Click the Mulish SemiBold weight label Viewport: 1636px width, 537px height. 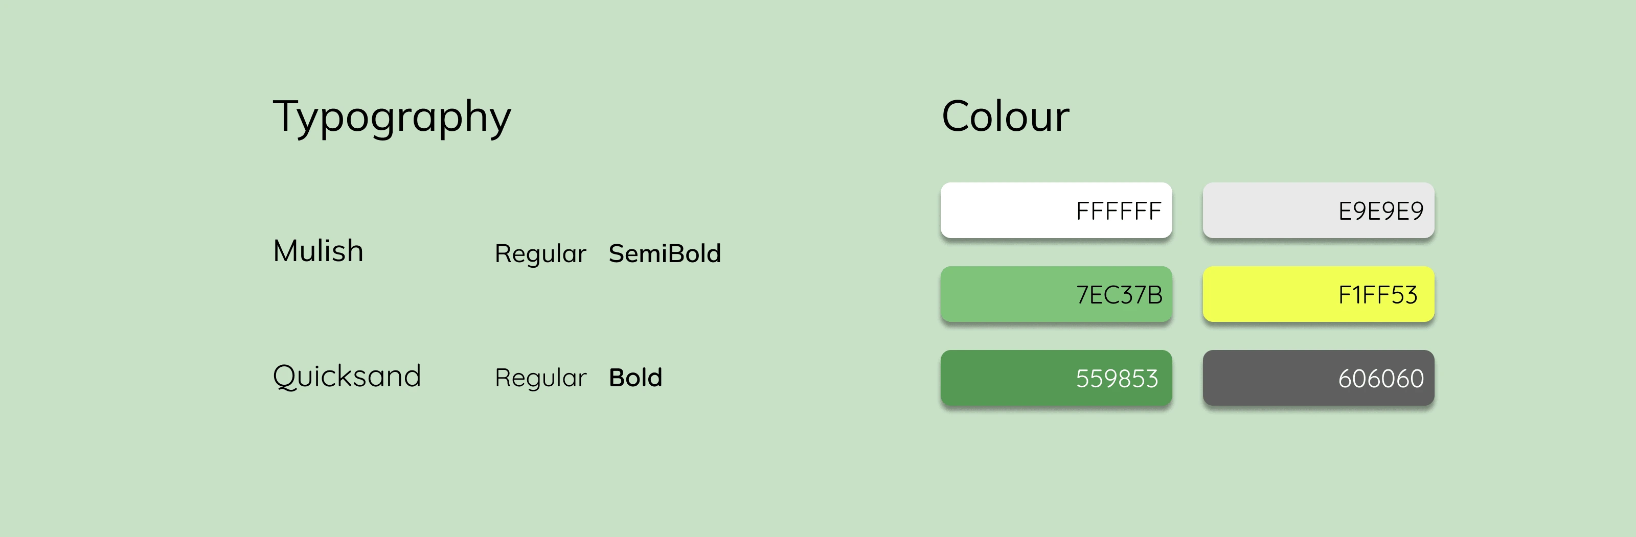pos(665,253)
